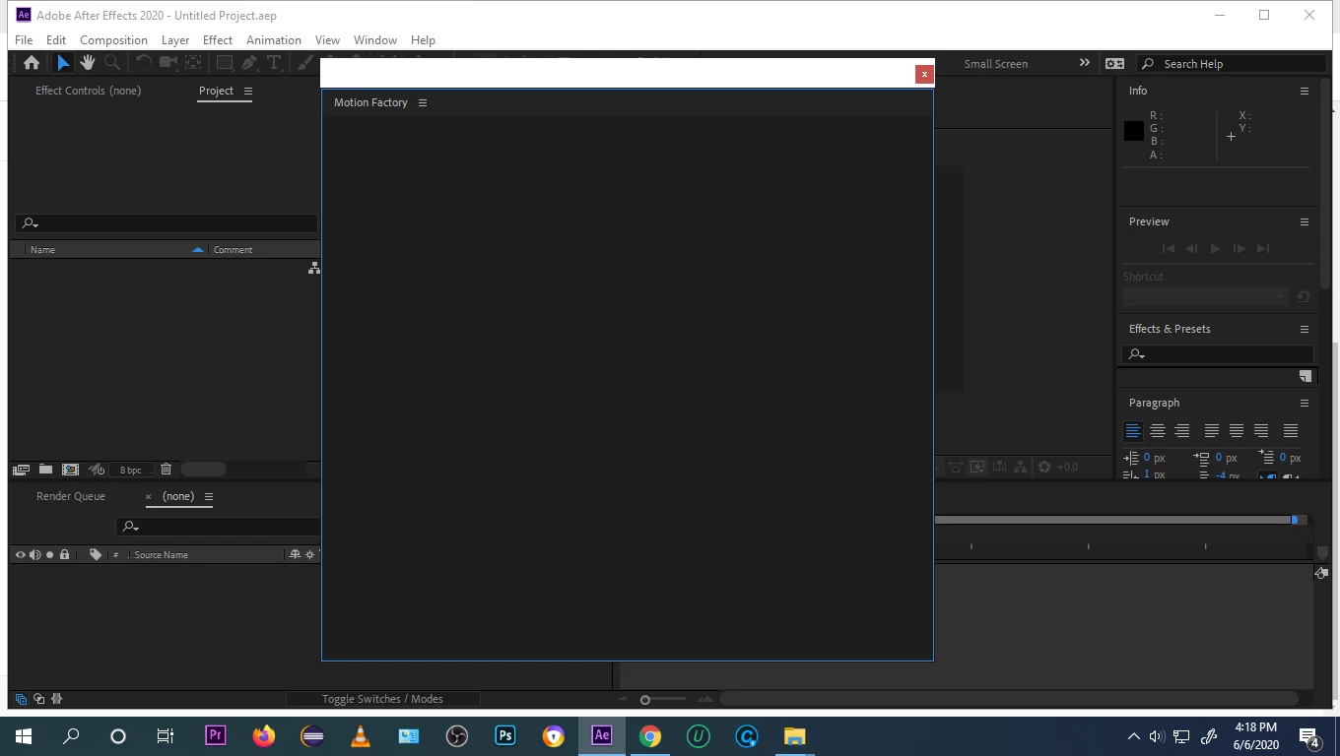
Task: Set paragraph to justify last left
Action: pyautogui.click(x=1212, y=431)
